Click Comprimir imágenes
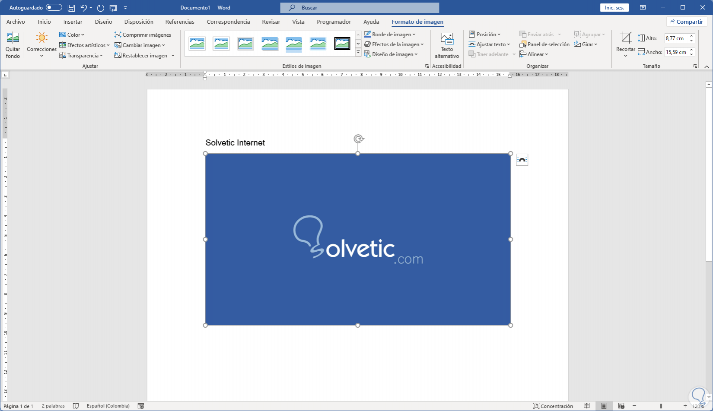Image resolution: width=713 pixels, height=411 pixels. click(x=143, y=35)
